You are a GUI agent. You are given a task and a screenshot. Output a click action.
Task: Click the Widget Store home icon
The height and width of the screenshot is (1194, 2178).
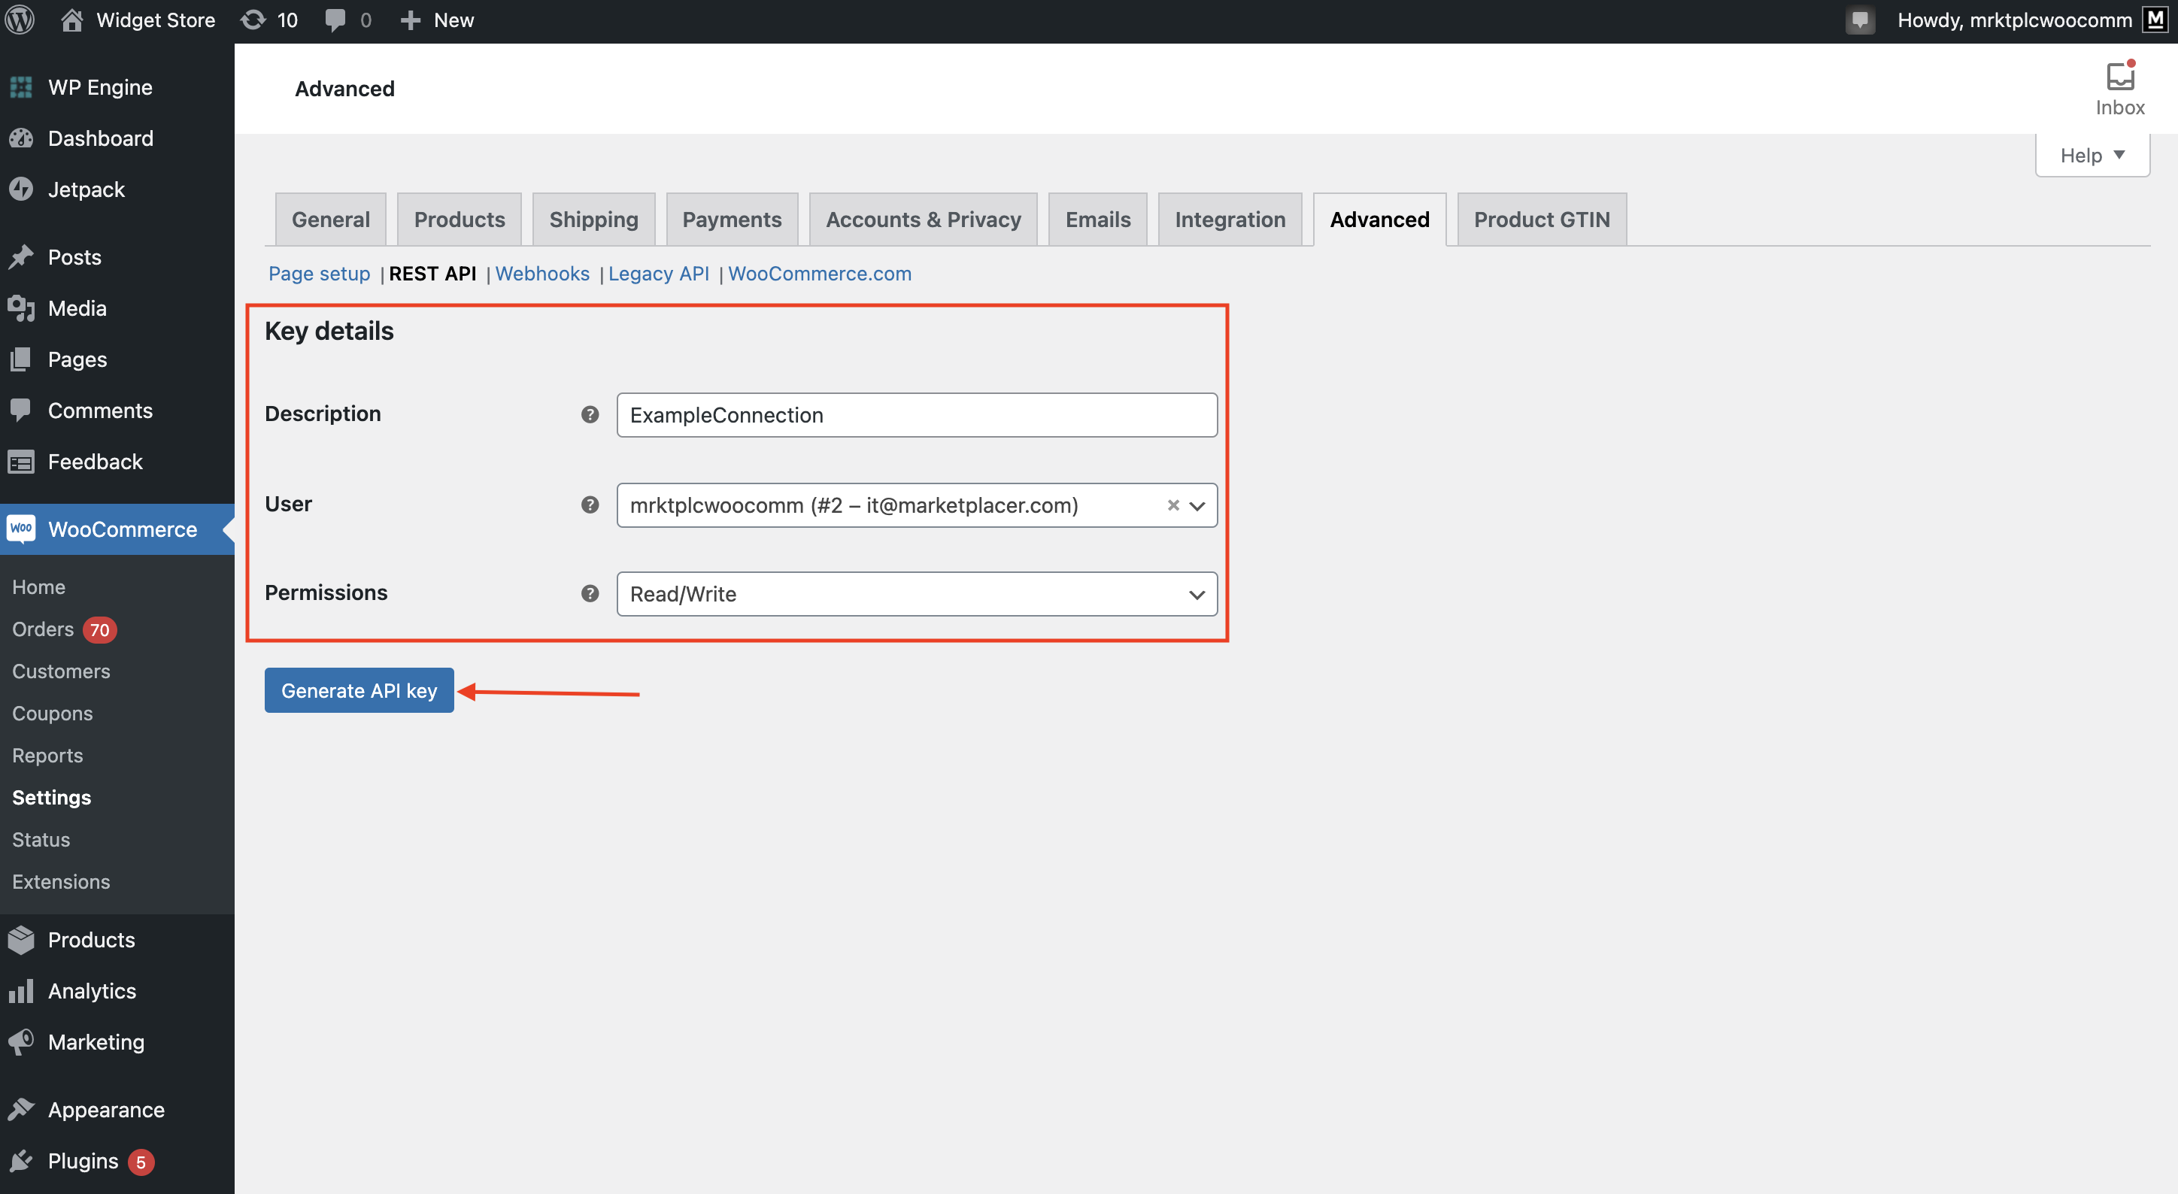point(72,20)
